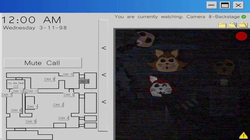Click the brown fox mask in camera feed
The image size is (250, 140).
pos(167,61)
